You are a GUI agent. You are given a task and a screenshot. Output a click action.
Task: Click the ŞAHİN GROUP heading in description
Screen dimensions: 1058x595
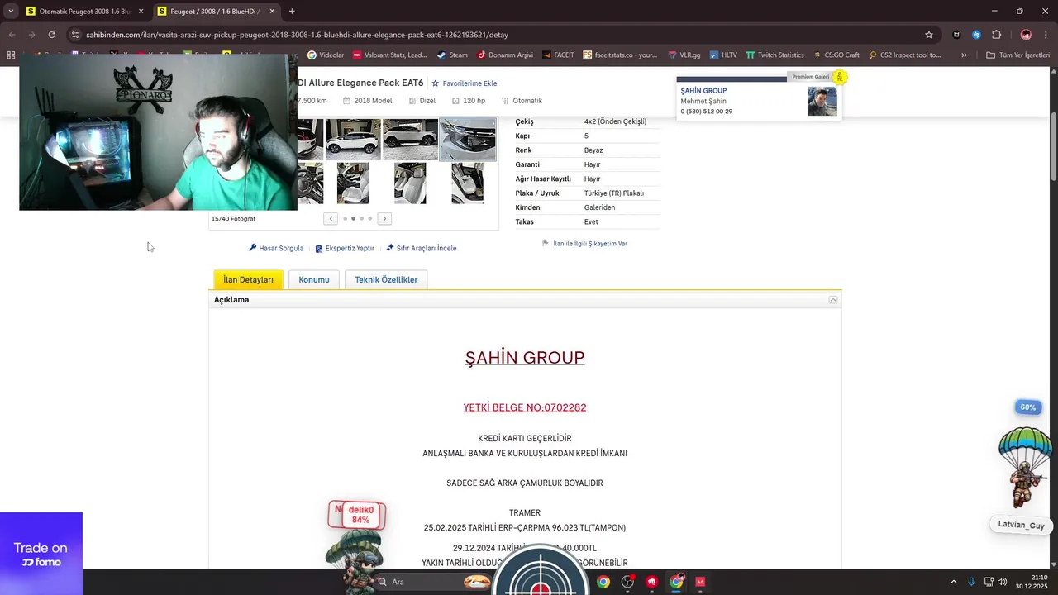coord(525,358)
